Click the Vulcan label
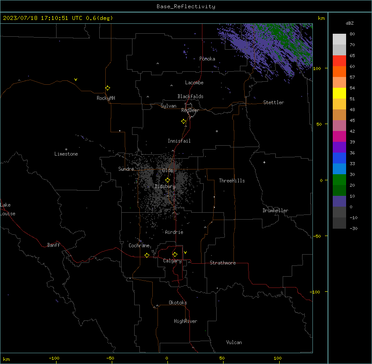Viewport: 372px width, 364px height. 234,342
